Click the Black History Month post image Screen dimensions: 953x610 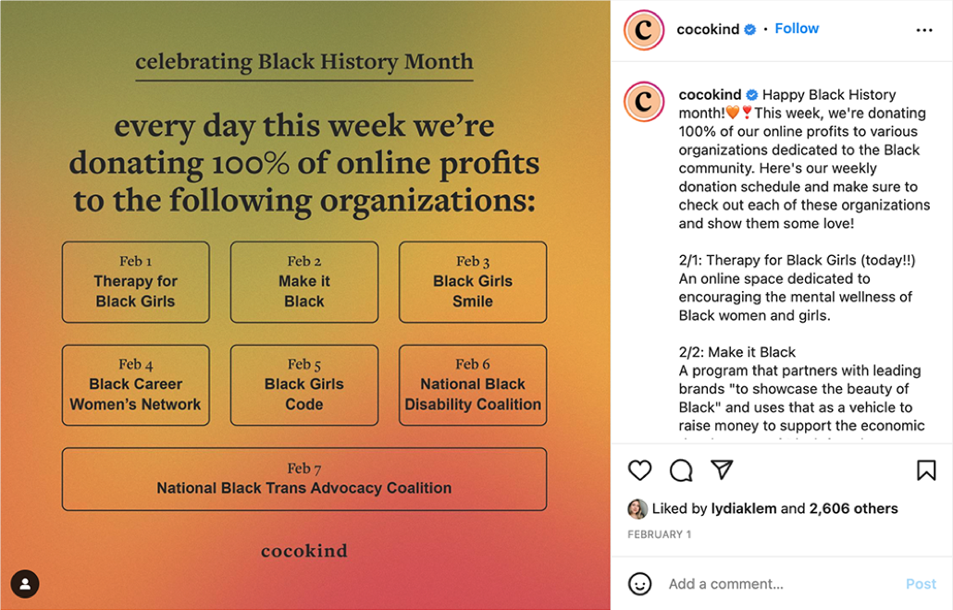[304, 305]
